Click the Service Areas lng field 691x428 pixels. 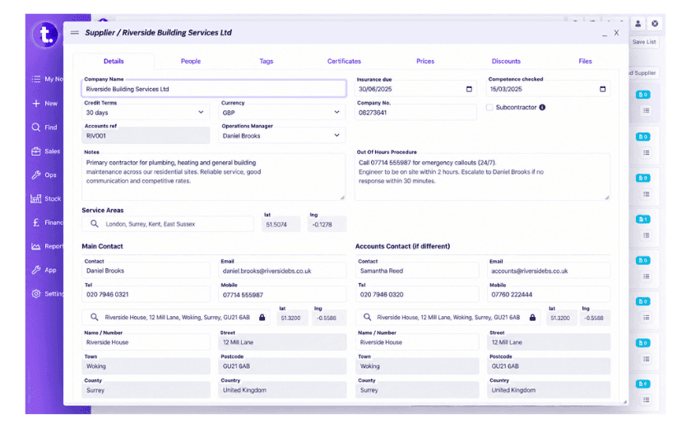click(327, 225)
